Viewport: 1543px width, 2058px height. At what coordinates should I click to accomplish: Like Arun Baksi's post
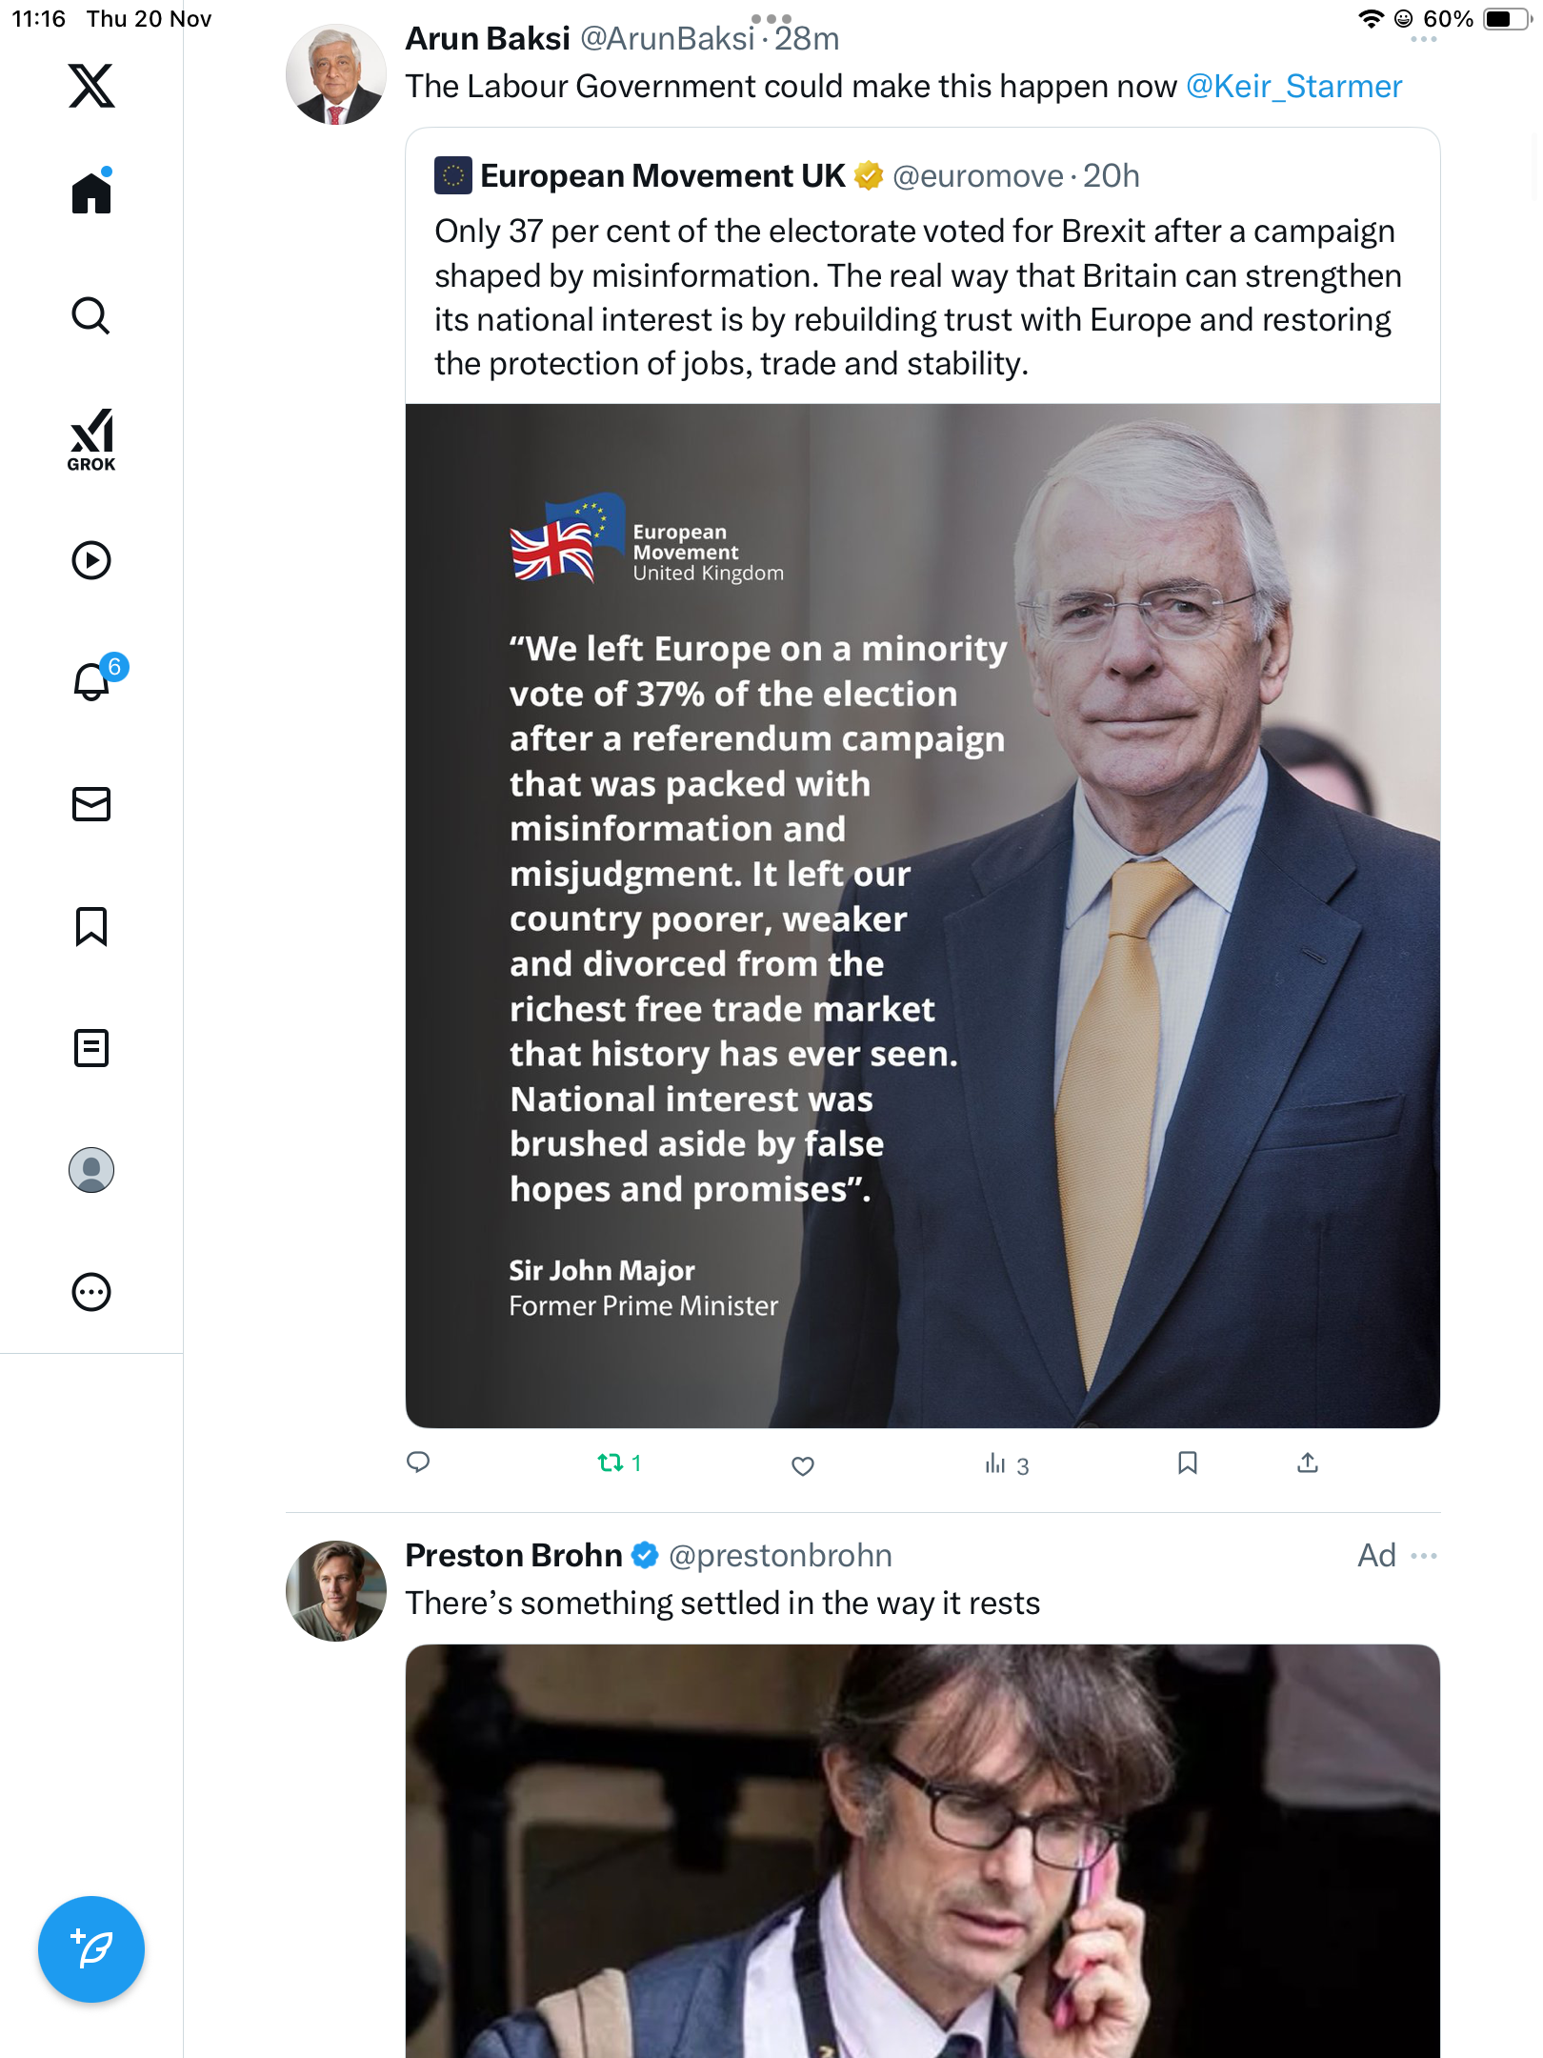coord(803,1465)
